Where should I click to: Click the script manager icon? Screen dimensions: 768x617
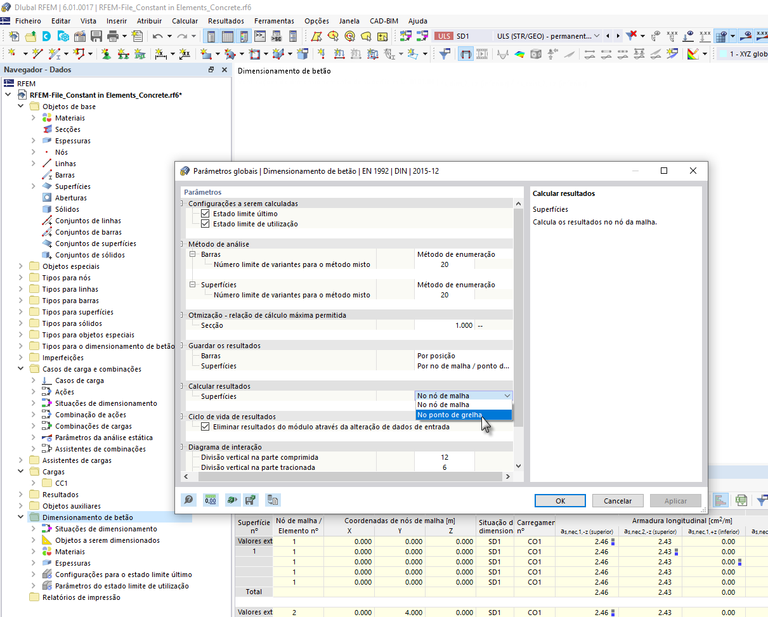tap(276, 36)
